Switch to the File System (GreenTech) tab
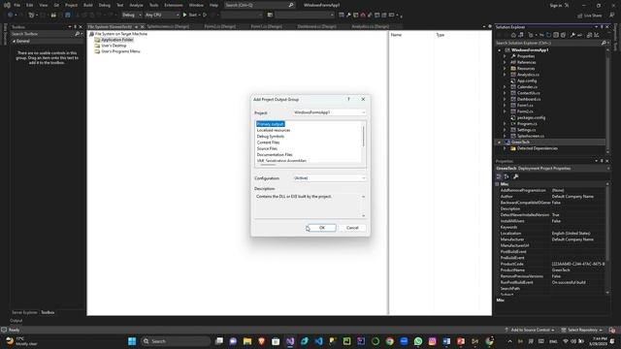621x349 pixels. [110, 27]
